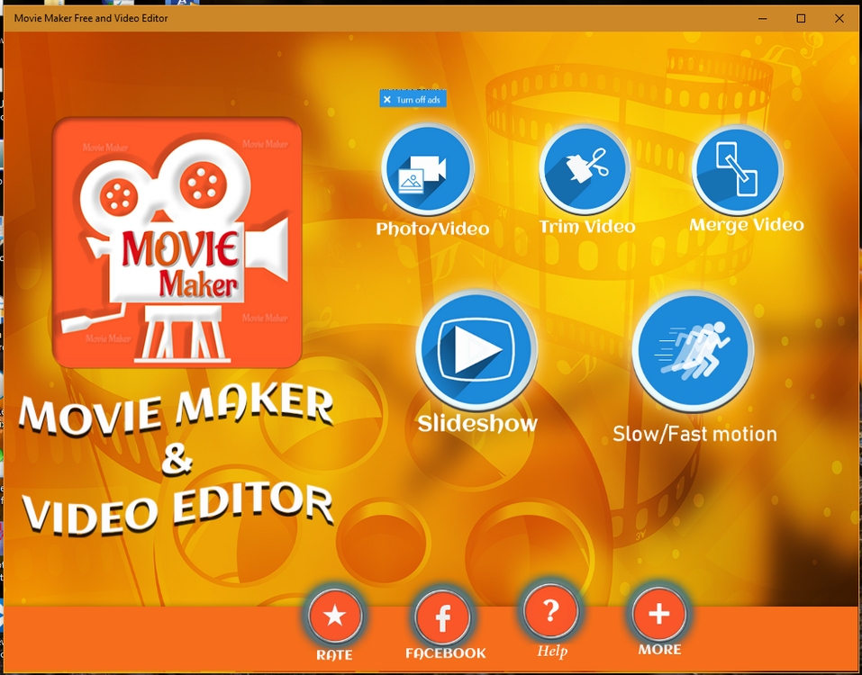Image resolution: width=862 pixels, height=675 pixels.
Task: Minimize the Movie Maker window
Action: (x=763, y=18)
